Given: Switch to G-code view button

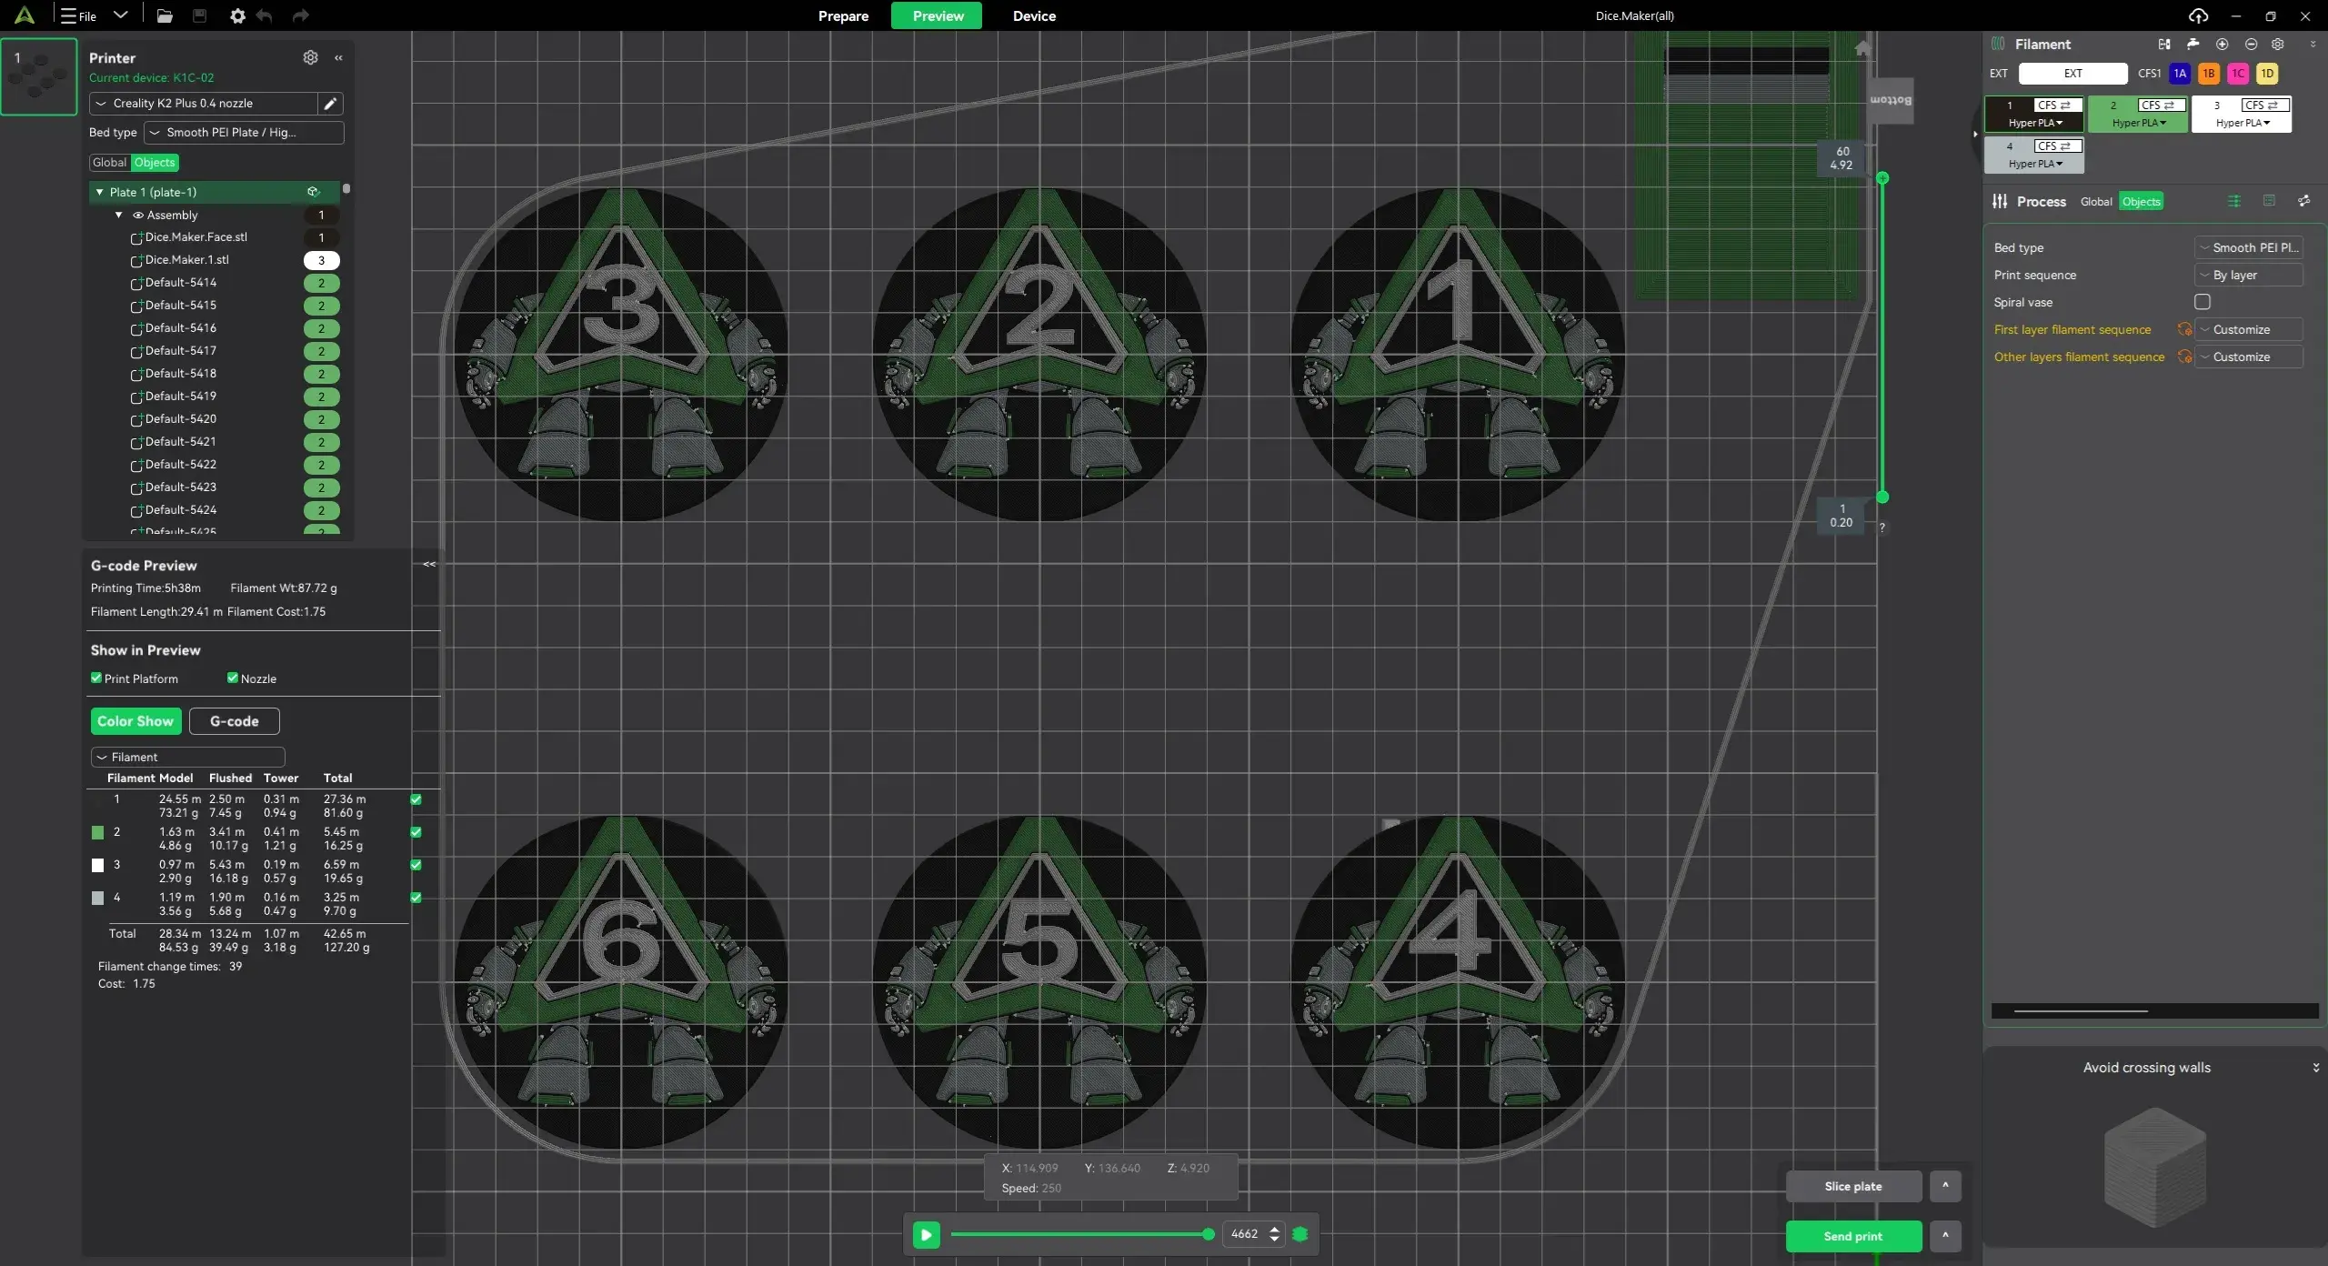Looking at the screenshot, I should point(235,721).
